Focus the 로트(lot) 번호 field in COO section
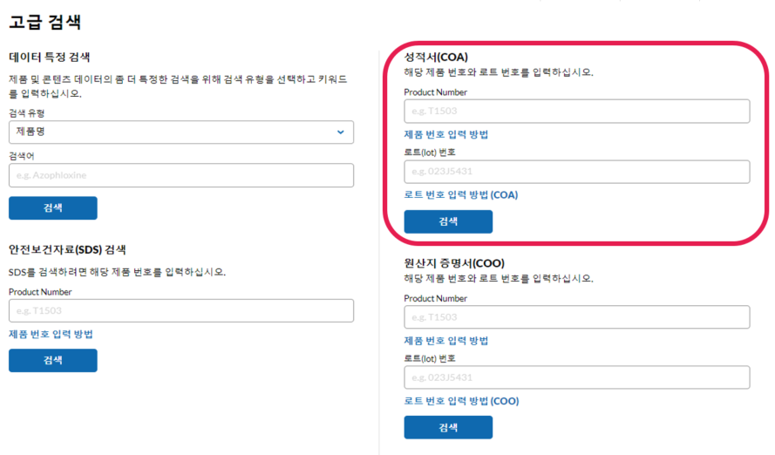Image resolution: width=775 pixels, height=455 pixels. pos(576,377)
